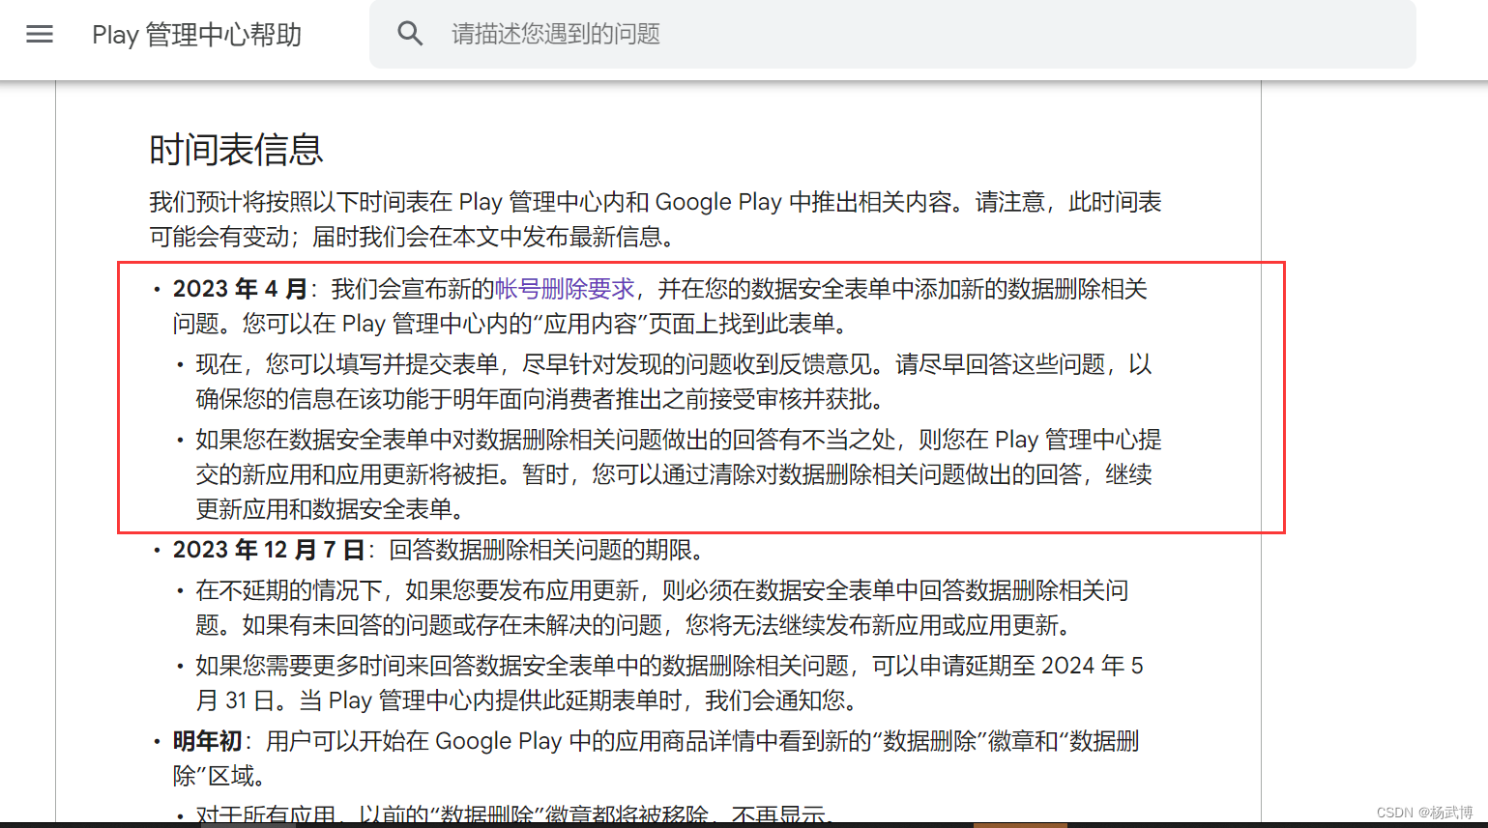Open the hamburger main menu
The width and height of the screenshot is (1488, 828).
[40, 35]
